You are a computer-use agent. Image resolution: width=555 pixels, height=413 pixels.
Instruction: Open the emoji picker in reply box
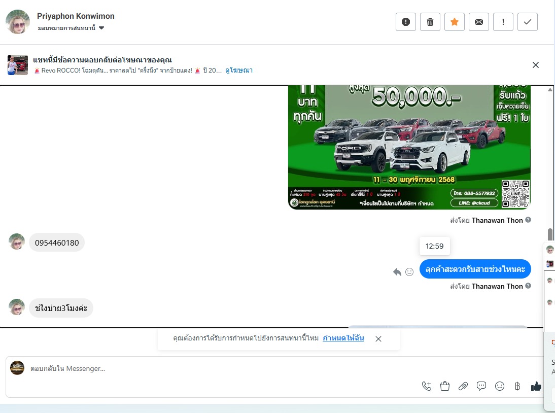[500, 387]
